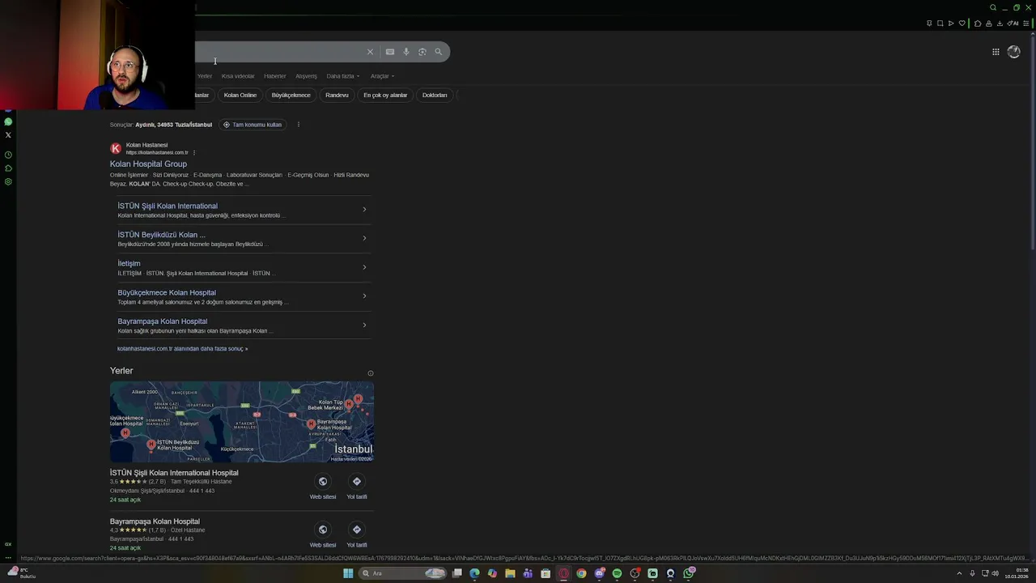Open X (Twitter) in Opera sidebar
The width and height of the screenshot is (1036, 583).
pos(8,135)
